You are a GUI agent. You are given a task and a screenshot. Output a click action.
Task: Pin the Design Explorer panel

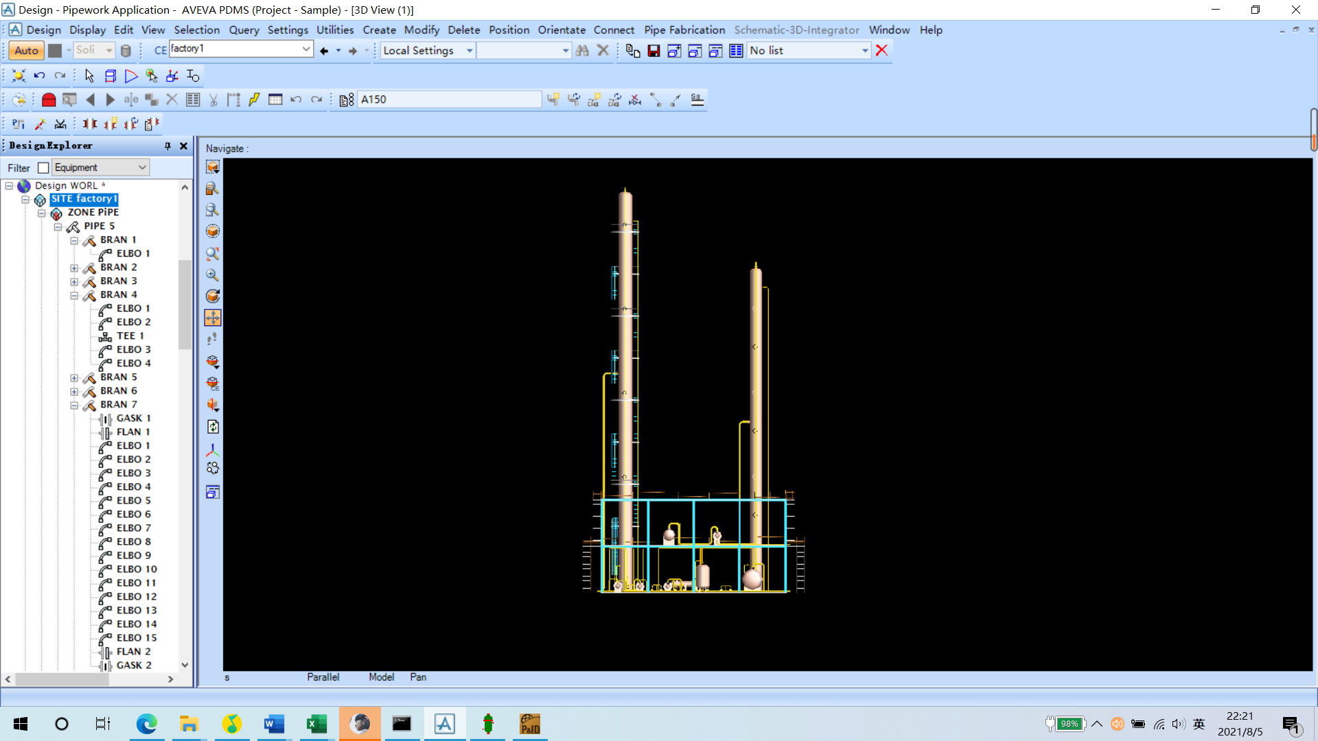click(x=167, y=146)
